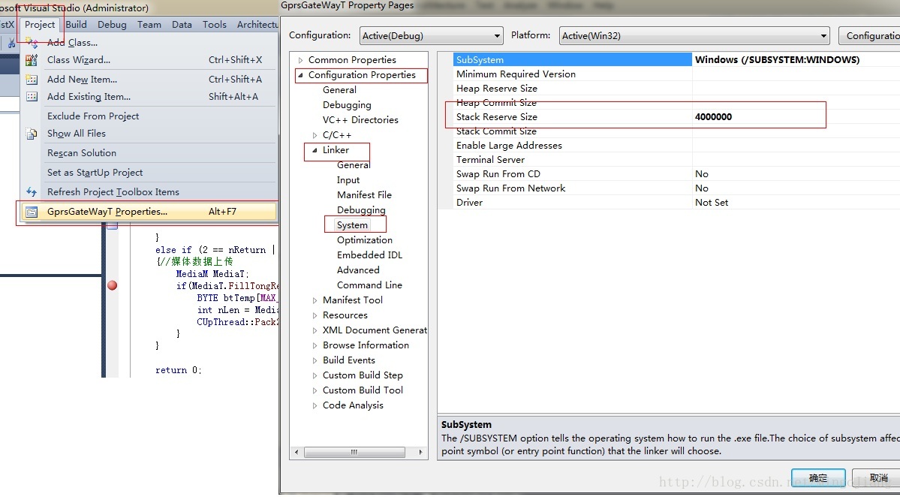Select Linker Advanced page

pos(358,270)
